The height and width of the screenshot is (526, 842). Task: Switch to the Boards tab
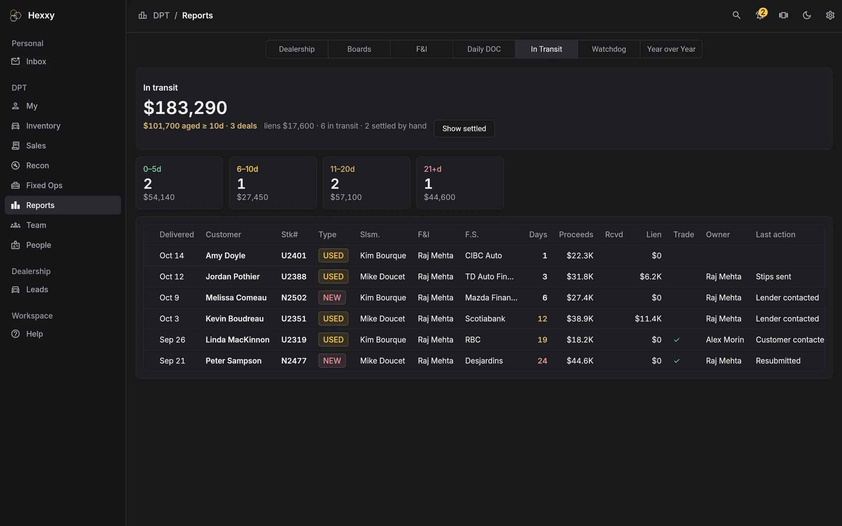point(359,49)
